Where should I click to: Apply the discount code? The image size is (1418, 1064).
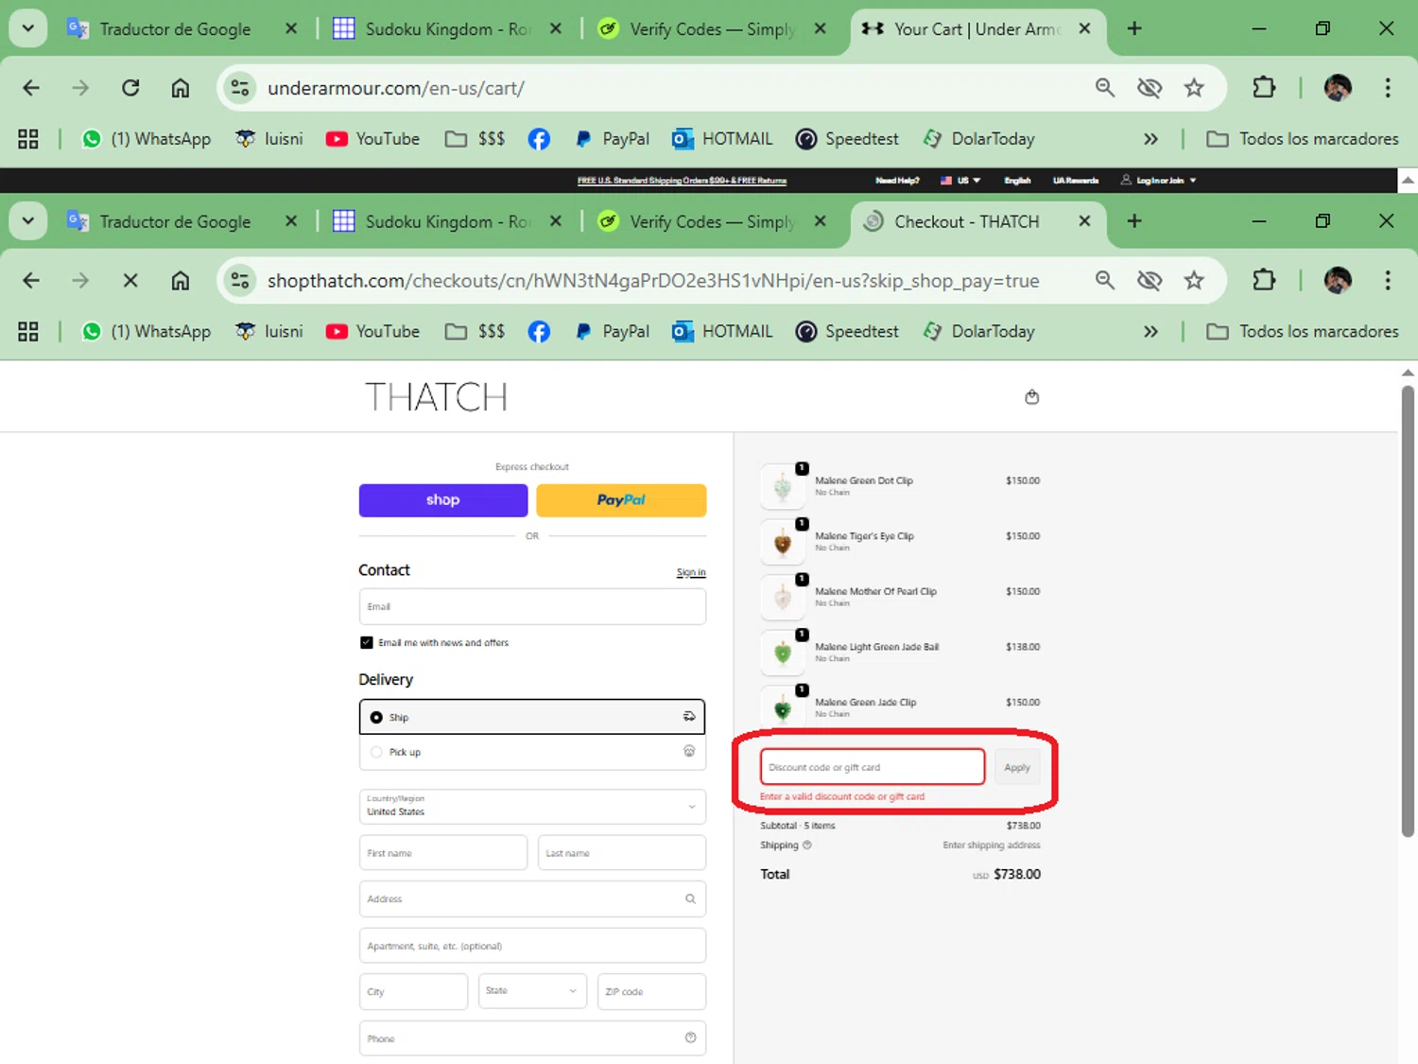point(1017,767)
